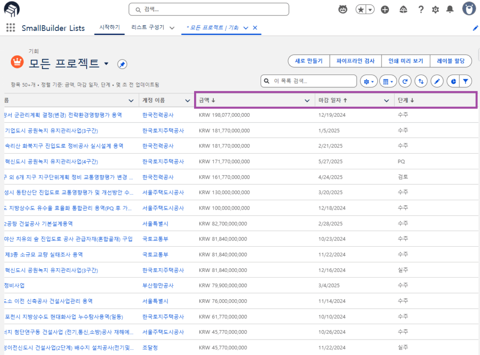Image resolution: width=480 pixels, height=355 pixels.
Task: Open the Notifications bell icon
Action: (450, 9)
